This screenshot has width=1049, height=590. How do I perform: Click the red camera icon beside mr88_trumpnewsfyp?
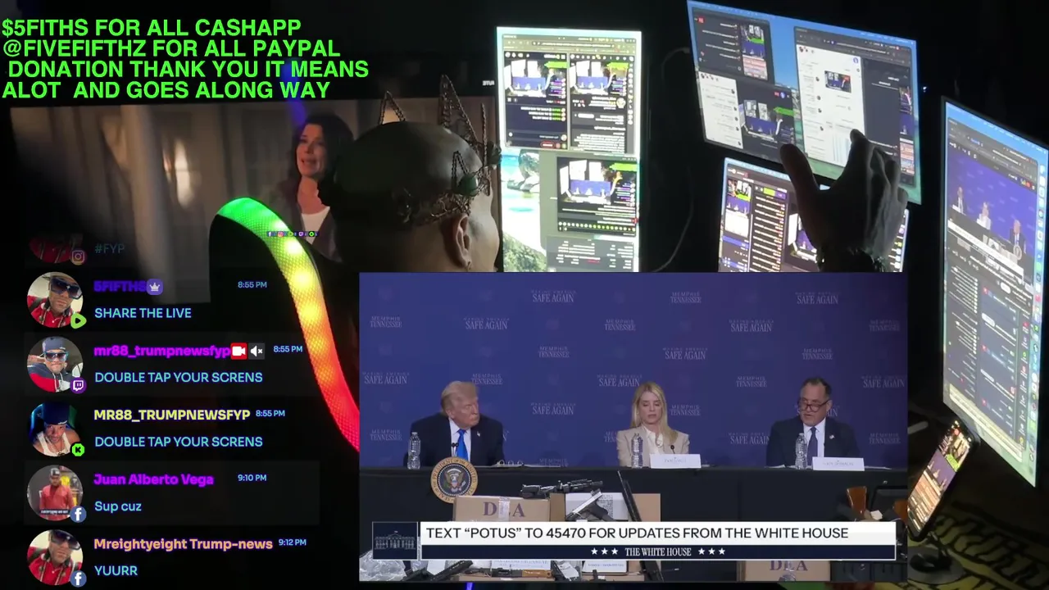point(238,351)
